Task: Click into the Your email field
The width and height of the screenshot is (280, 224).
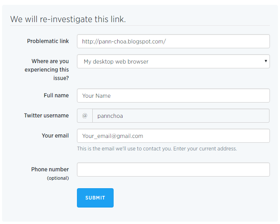Action: point(173,136)
